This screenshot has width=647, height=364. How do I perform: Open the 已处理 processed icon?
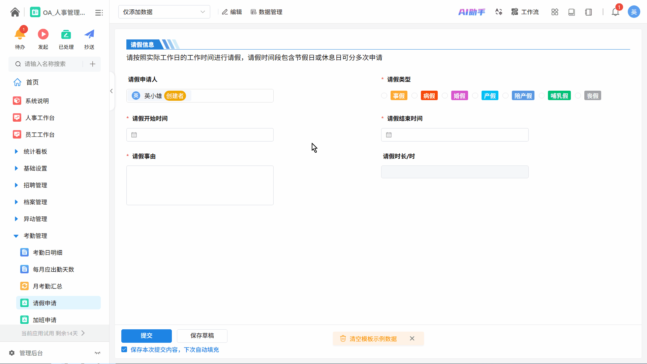click(x=66, y=34)
